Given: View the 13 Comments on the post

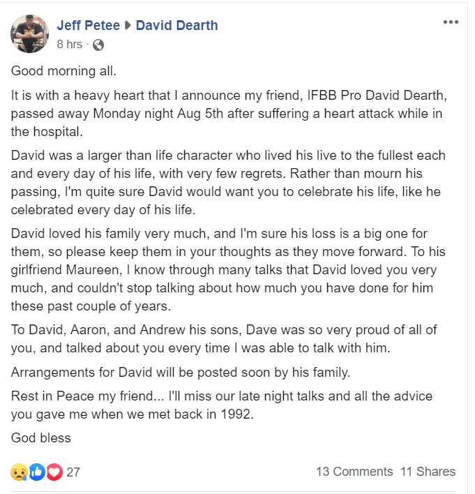Looking at the screenshot, I should click(354, 472).
